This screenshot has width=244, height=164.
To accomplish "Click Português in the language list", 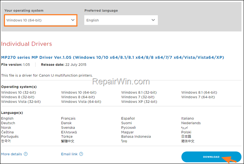I will coord(10,136).
